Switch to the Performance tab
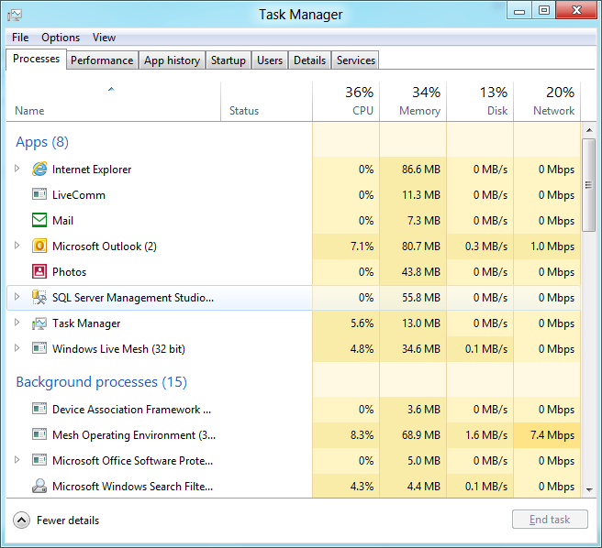The image size is (602, 548). point(102,60)
